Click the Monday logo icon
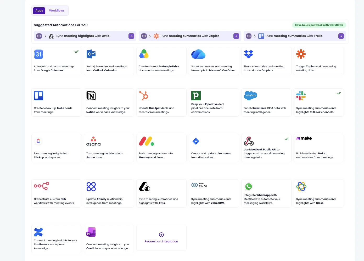 point(147,141)
